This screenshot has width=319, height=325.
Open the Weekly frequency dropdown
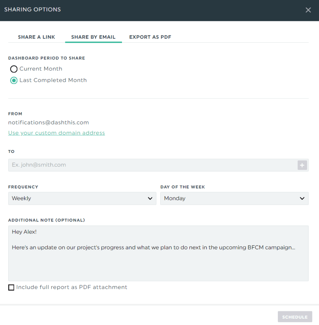pyautogui.click(x=82, y=198)
